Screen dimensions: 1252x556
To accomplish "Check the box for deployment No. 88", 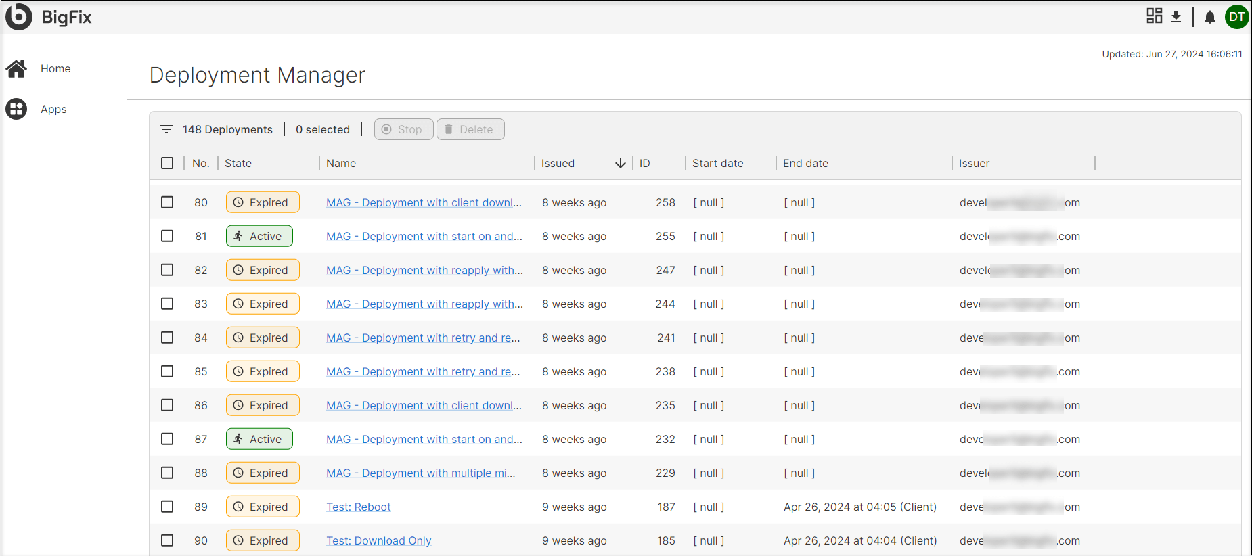I will tap(167, 473).
